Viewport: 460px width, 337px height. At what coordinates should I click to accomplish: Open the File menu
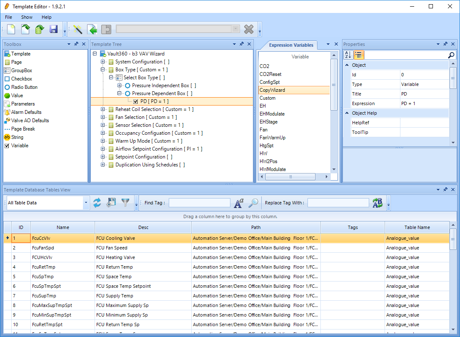point(8,17)
